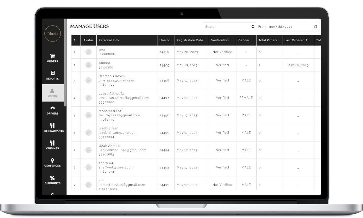Click the Dinein logo circle
The height and width of the screenshot is (218, 363).
click(53, 34)
